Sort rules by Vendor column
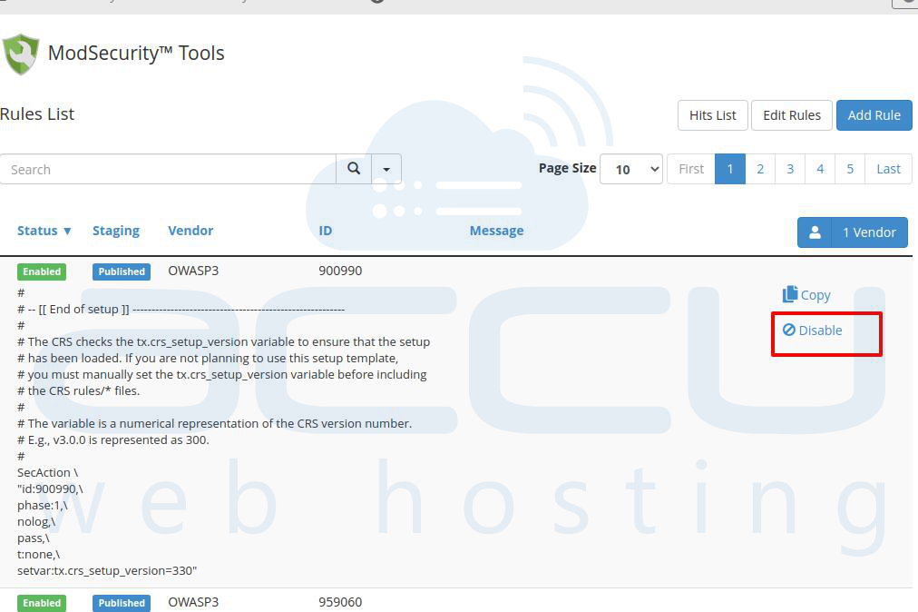The height and width of the screenshot is (612, 918). [190, 231]
